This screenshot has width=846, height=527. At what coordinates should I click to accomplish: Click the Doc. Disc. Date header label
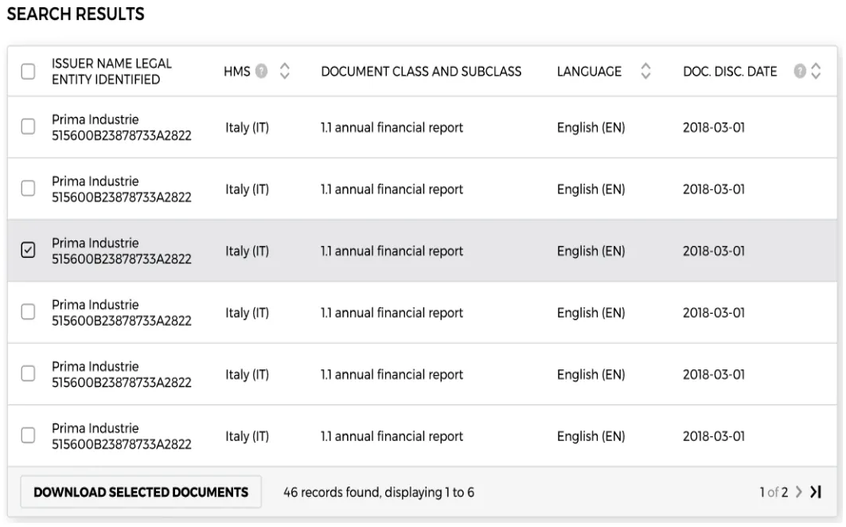(x=730, y=72)
